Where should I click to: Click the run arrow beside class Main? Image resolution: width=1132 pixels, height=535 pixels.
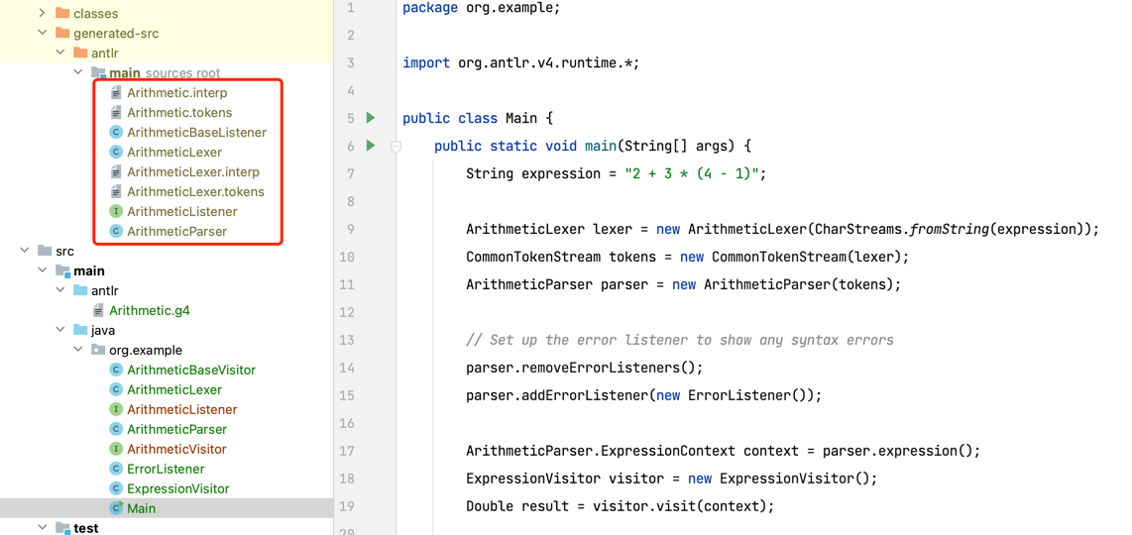coord(371,118)
